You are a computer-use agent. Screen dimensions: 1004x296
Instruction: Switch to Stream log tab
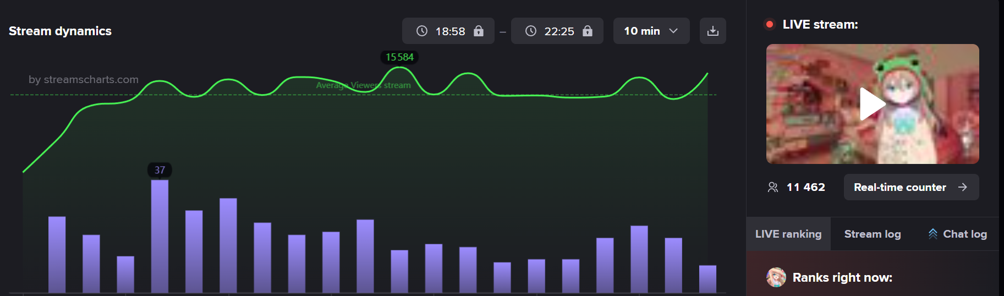click(x=873, y=234)
